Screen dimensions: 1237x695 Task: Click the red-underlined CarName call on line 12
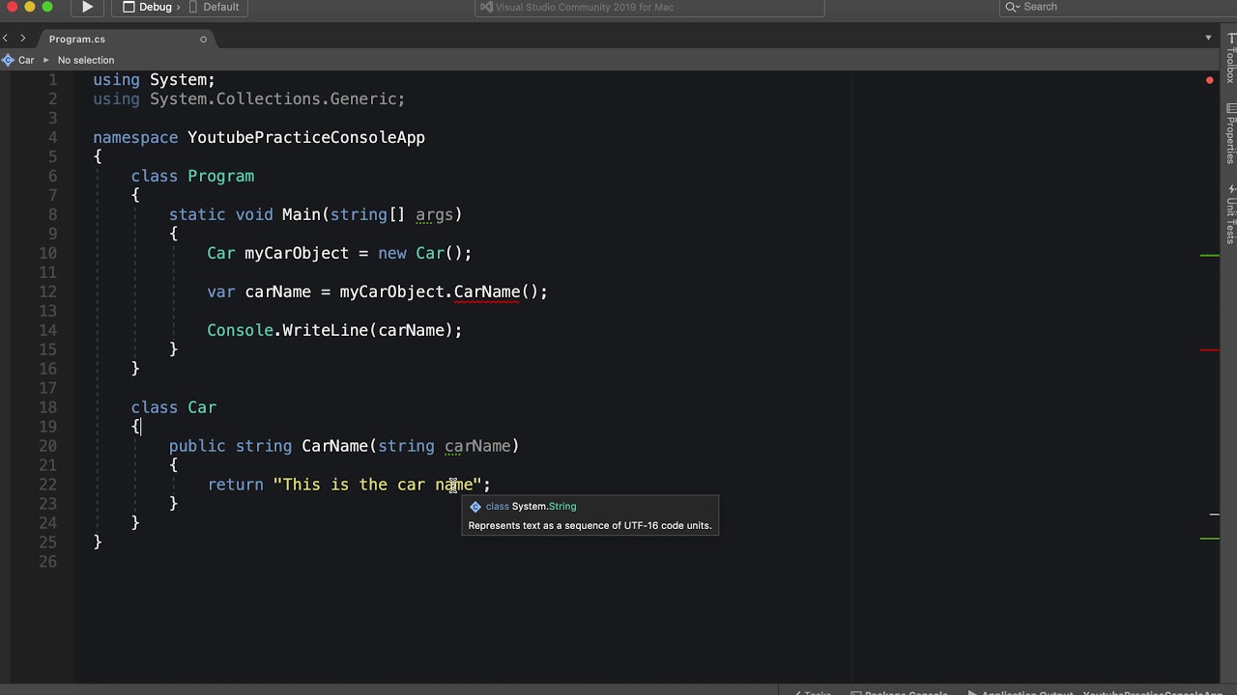(x=487, y=292)
